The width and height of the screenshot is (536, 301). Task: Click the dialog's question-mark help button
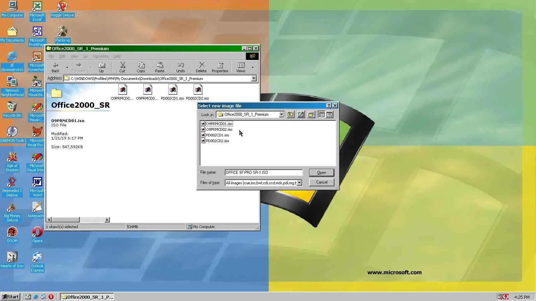329,106
